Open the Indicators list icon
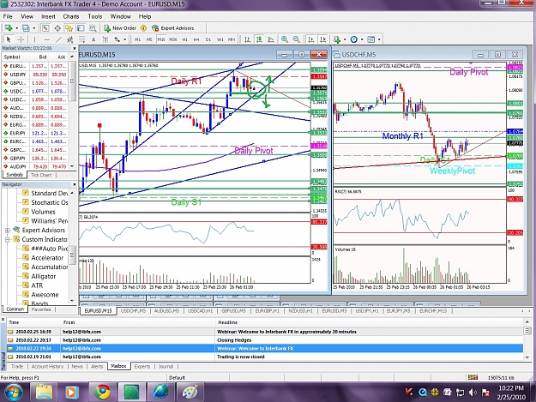The image size is (536, 402). (337, 39)
